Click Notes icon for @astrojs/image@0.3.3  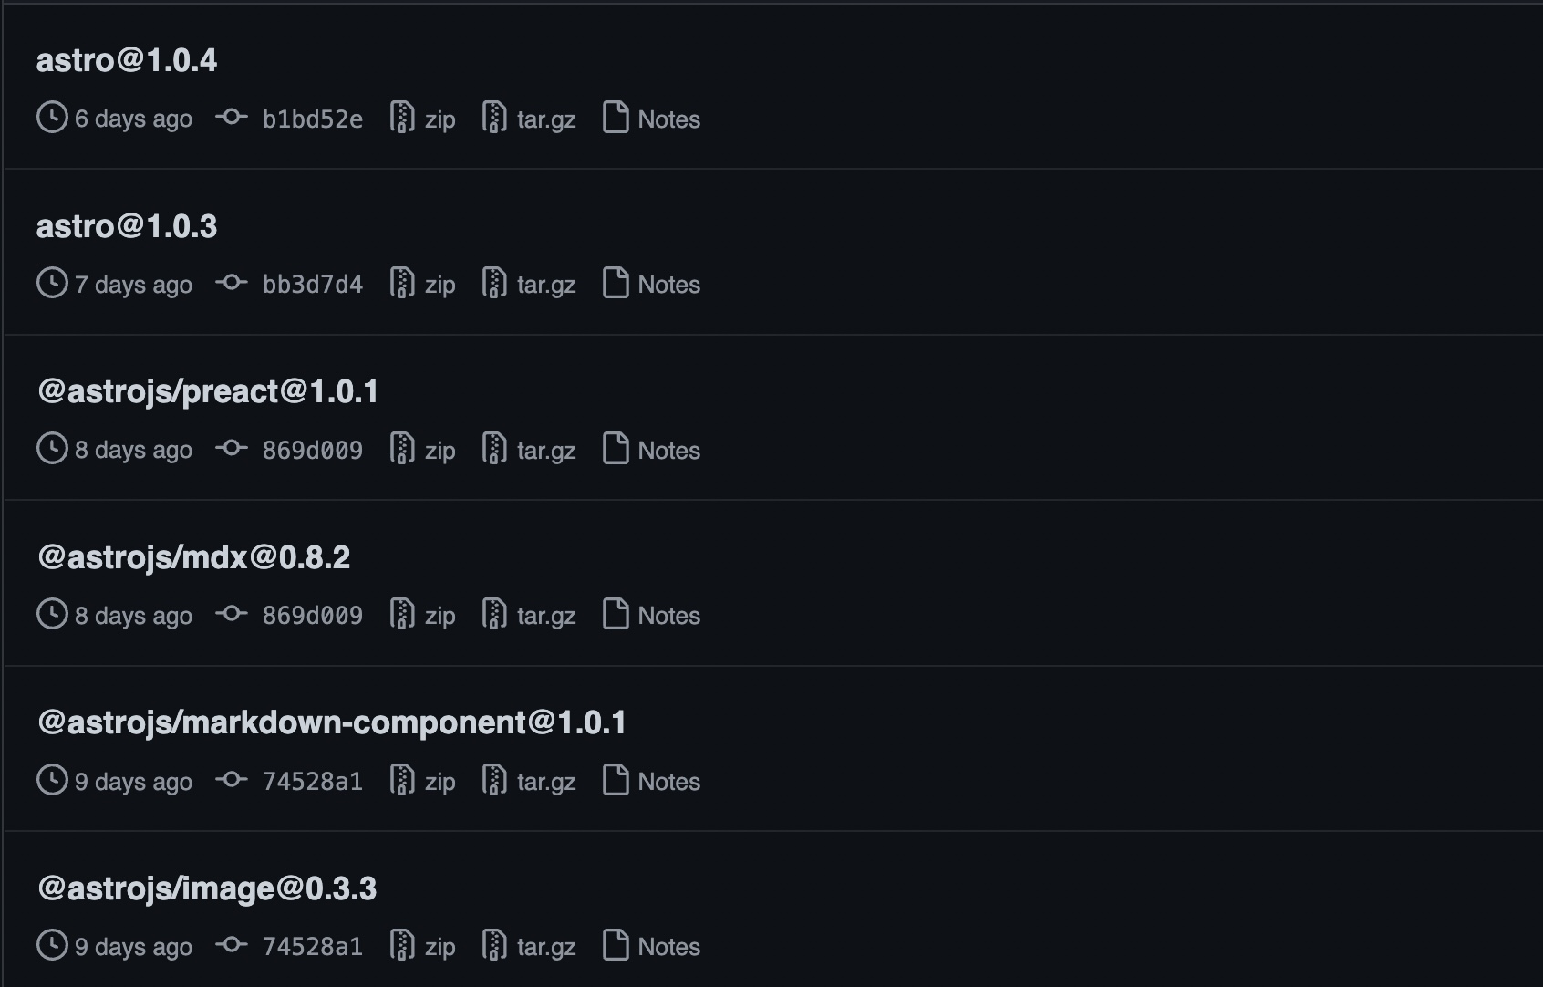pos(616,946)
